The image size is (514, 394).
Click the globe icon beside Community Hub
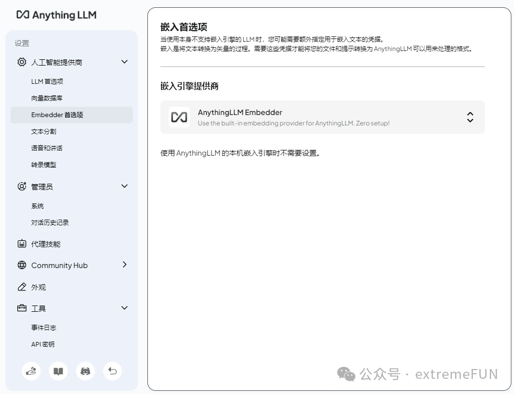pos(22,265)
